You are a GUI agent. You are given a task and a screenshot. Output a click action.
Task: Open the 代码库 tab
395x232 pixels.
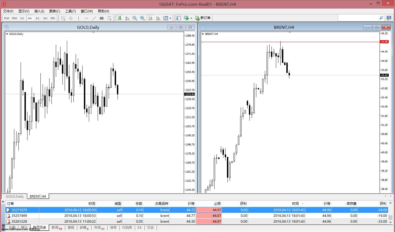[x=127, y=228]
